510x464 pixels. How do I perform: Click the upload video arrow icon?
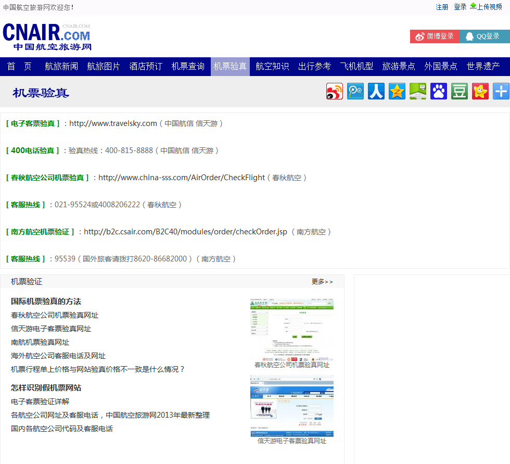[473, 6]
